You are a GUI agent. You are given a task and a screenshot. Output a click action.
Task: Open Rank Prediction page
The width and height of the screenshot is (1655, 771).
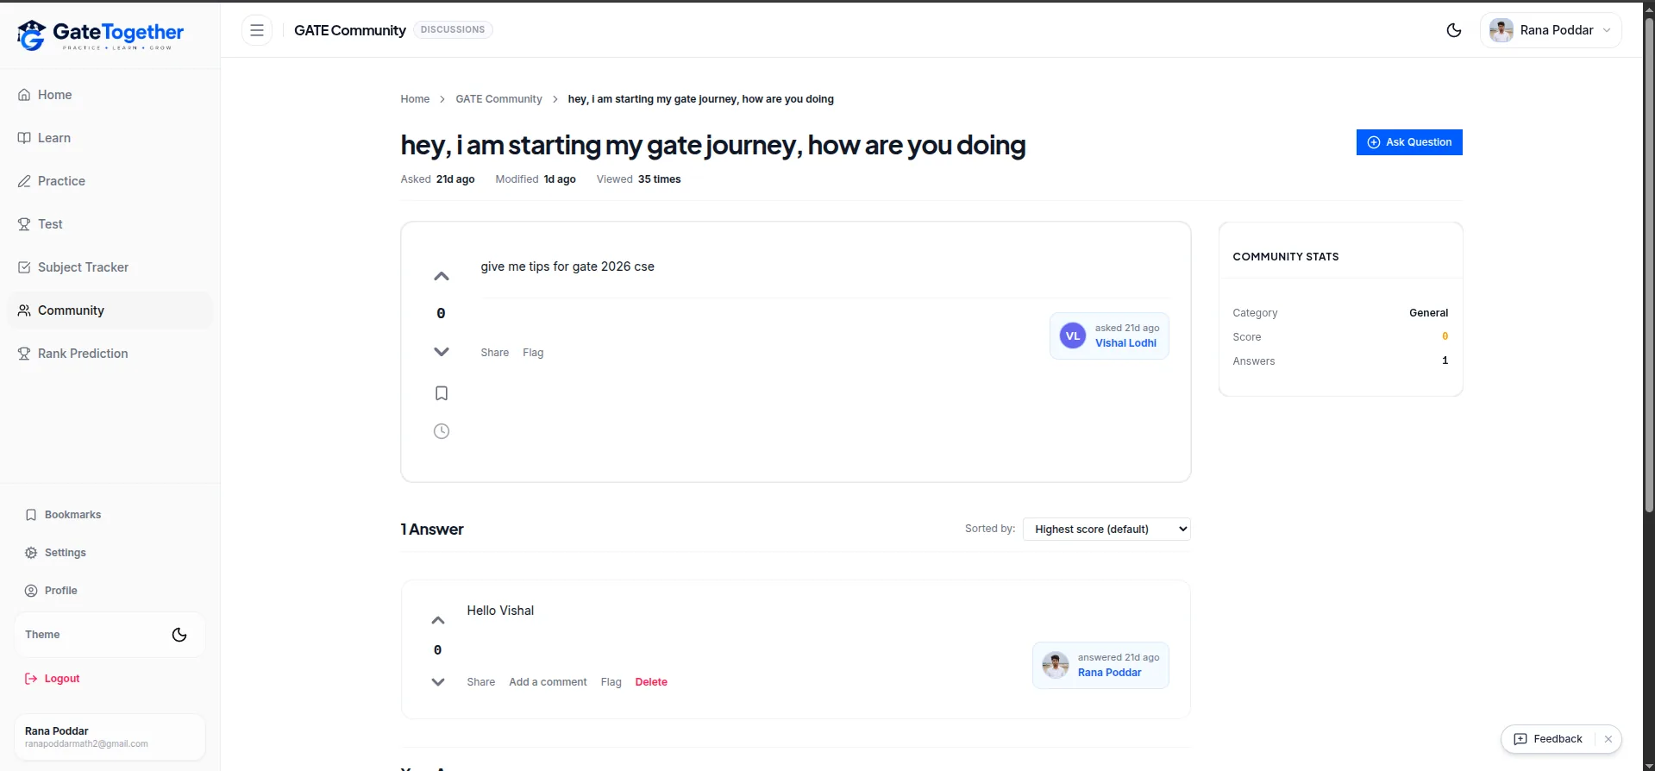[110, 354]
